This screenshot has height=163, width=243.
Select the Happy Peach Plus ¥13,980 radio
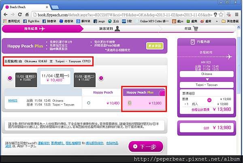130,103
